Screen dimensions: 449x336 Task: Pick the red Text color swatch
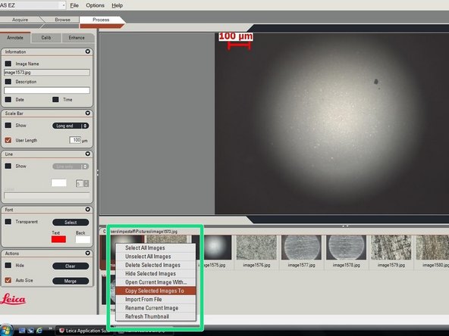(x=58, y=239)
